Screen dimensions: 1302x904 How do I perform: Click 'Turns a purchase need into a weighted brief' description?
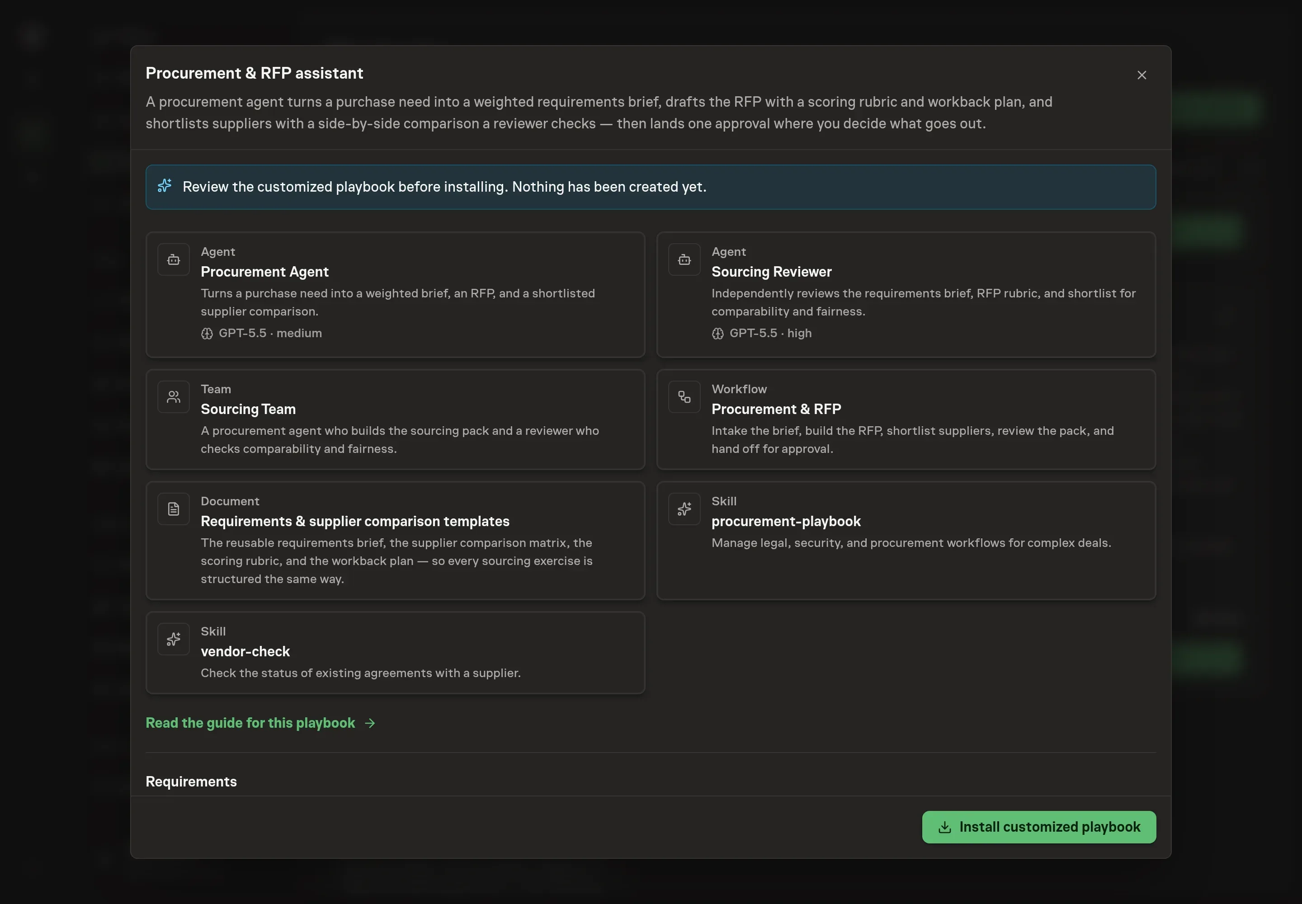click(x=398, y=302)
